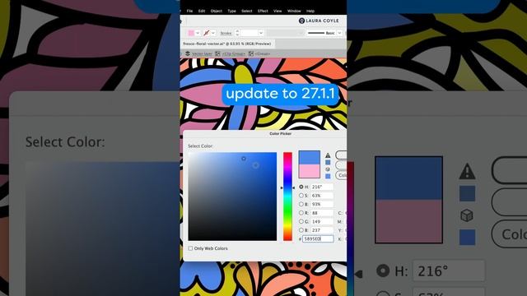Click the Clip Group breadcrumb icon

(x=217, y=53)
